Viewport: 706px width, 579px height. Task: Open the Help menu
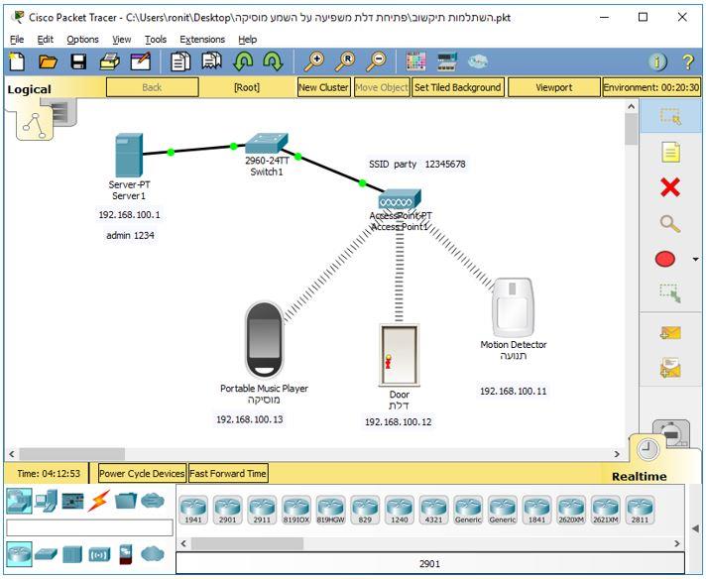tap(248, 40)
